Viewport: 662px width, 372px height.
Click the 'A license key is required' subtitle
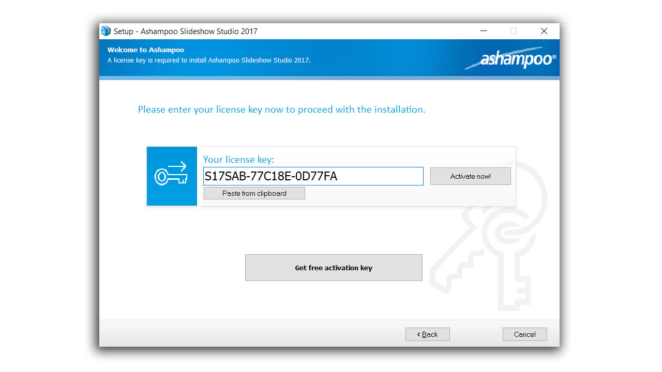[209, 60]
